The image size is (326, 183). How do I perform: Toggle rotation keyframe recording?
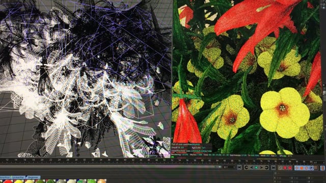coord(306,167)
